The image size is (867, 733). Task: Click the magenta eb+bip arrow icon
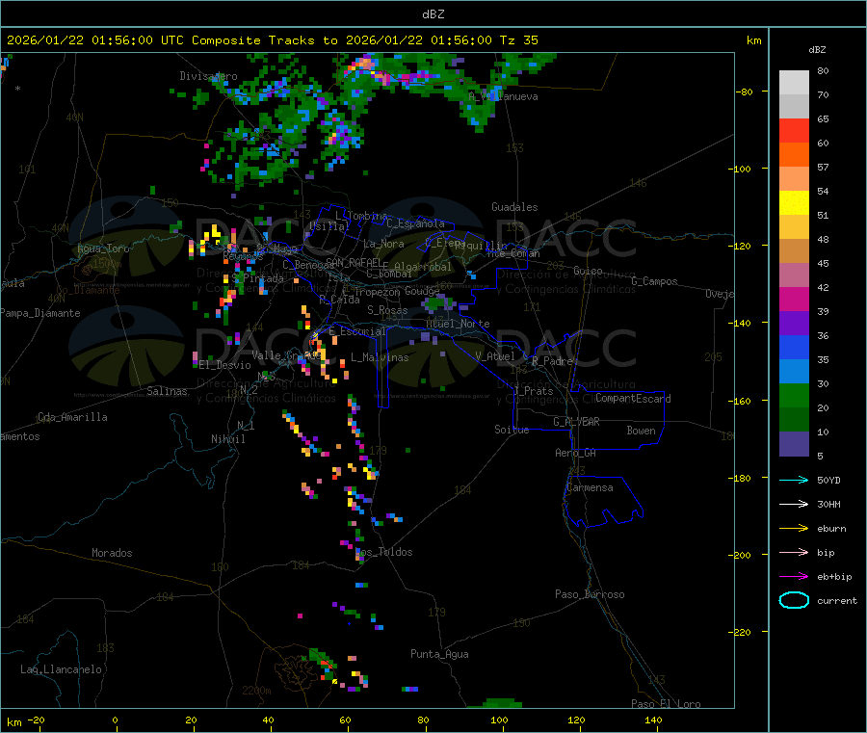[x=794, y=577]
